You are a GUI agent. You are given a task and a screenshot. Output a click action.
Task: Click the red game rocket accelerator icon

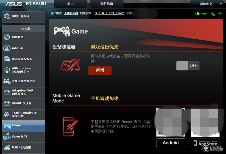[x=70, y=66]
